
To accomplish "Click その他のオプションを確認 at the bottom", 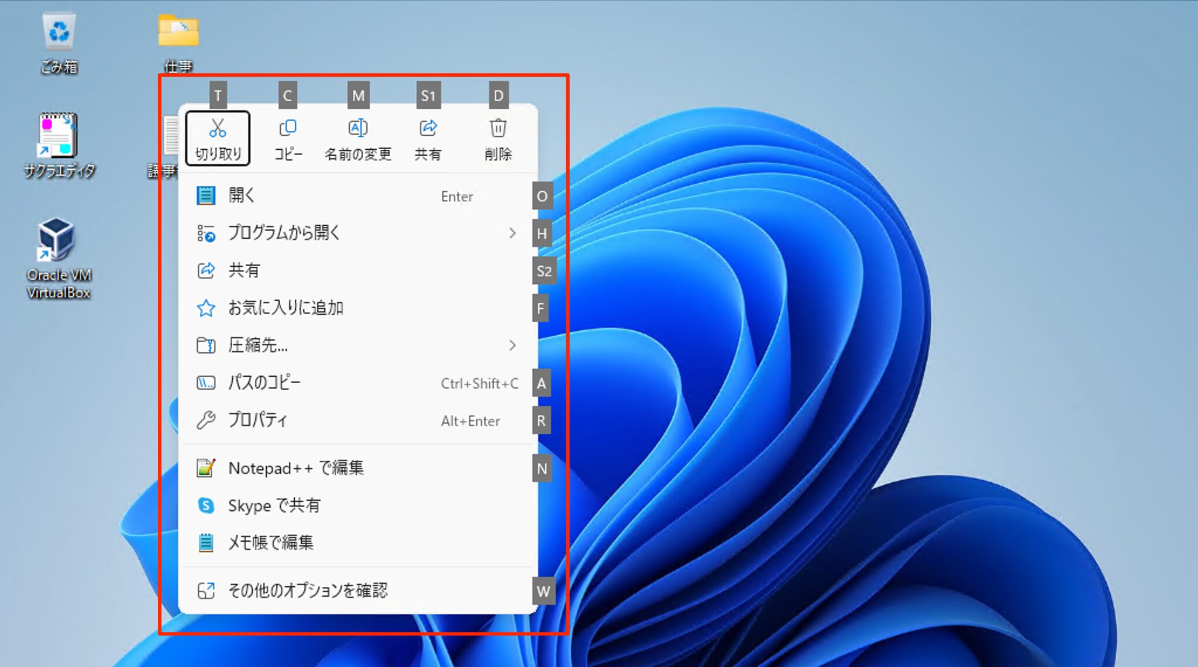I will pyautogui.click(x=309, y=591).
